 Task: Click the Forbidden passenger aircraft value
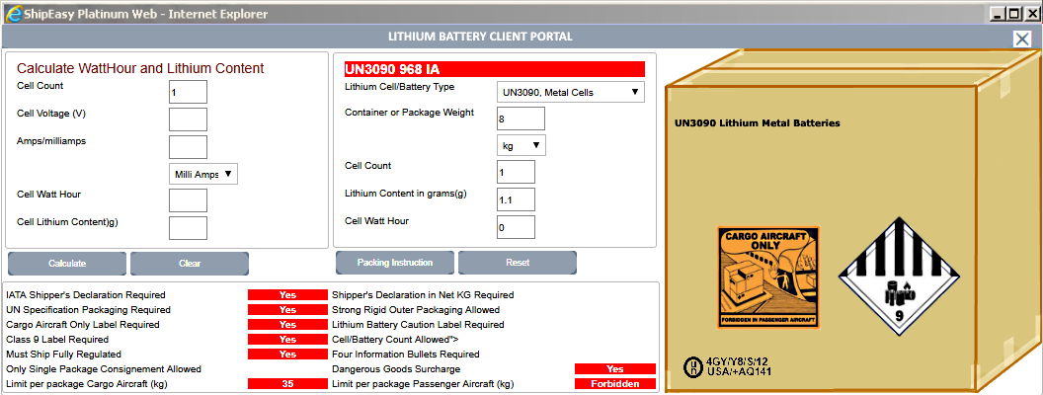(x=615, y=384)
